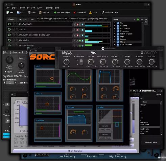Open ZynAddSubFX plugin settings gear icon
Viewport: 166px width, 161px height.
[x=13, y=24]
